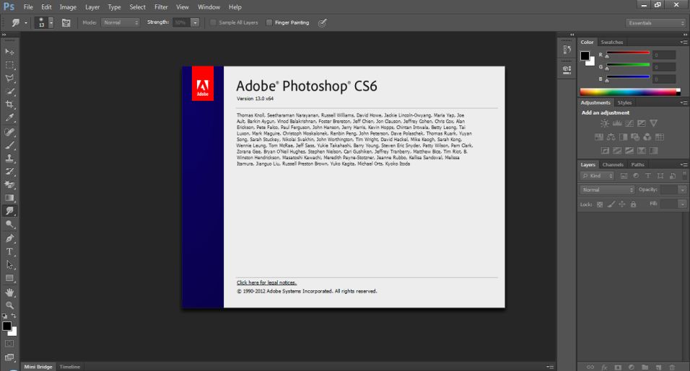Select the Crop tool

point(9,104)
